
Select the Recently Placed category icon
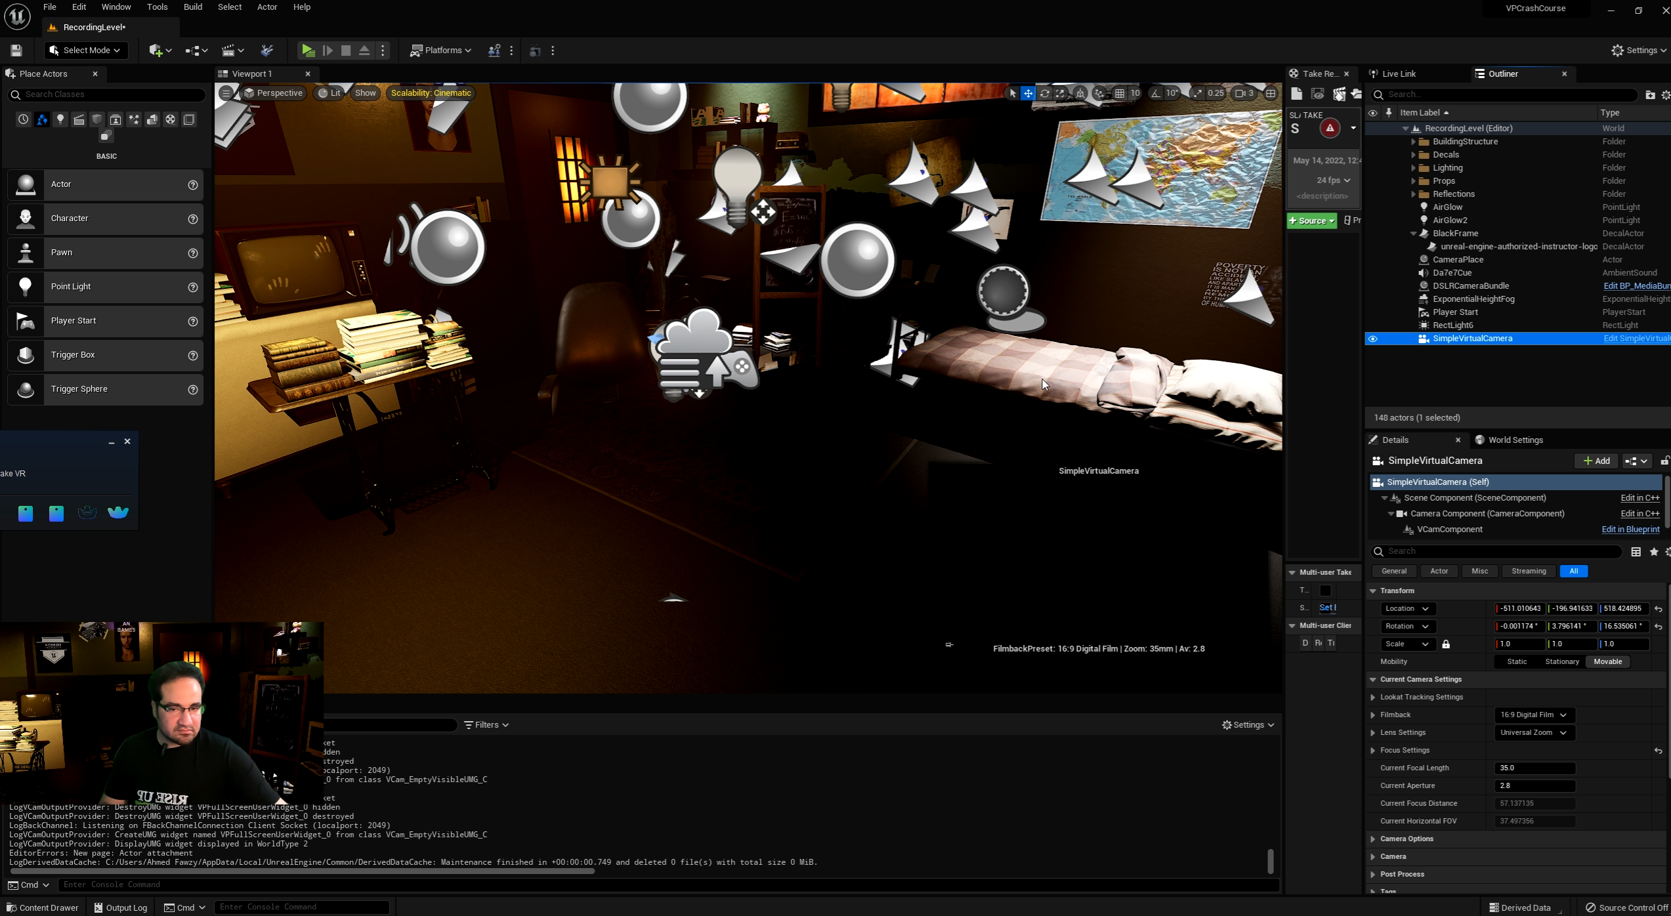coord(23,119)
